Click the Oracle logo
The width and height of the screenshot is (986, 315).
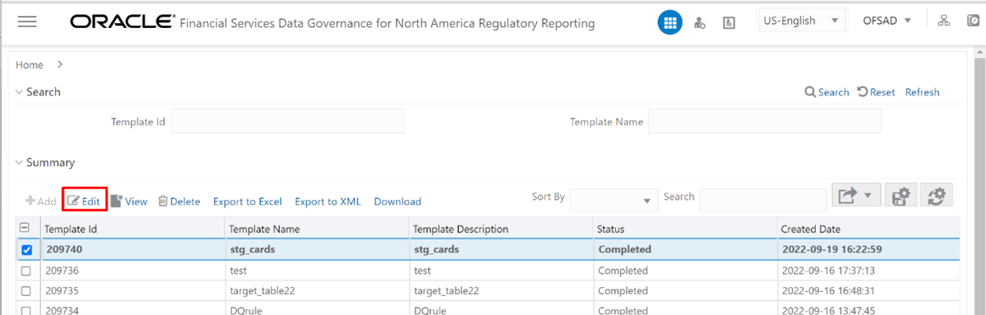pyautogui.click(x=122, y=22)
